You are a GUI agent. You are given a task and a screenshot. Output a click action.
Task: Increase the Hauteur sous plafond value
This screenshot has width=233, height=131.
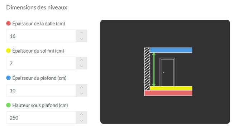click(x=81, y=115)
